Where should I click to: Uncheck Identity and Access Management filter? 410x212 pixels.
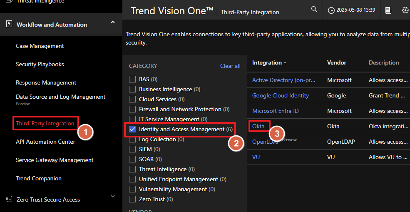pyautogui.click(x=132, y=129)
